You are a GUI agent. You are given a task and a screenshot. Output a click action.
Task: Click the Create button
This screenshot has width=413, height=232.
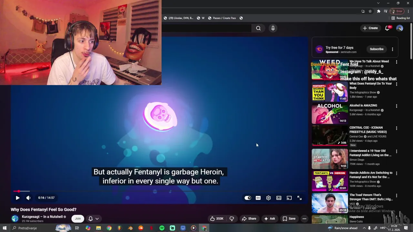click(370, 28)
